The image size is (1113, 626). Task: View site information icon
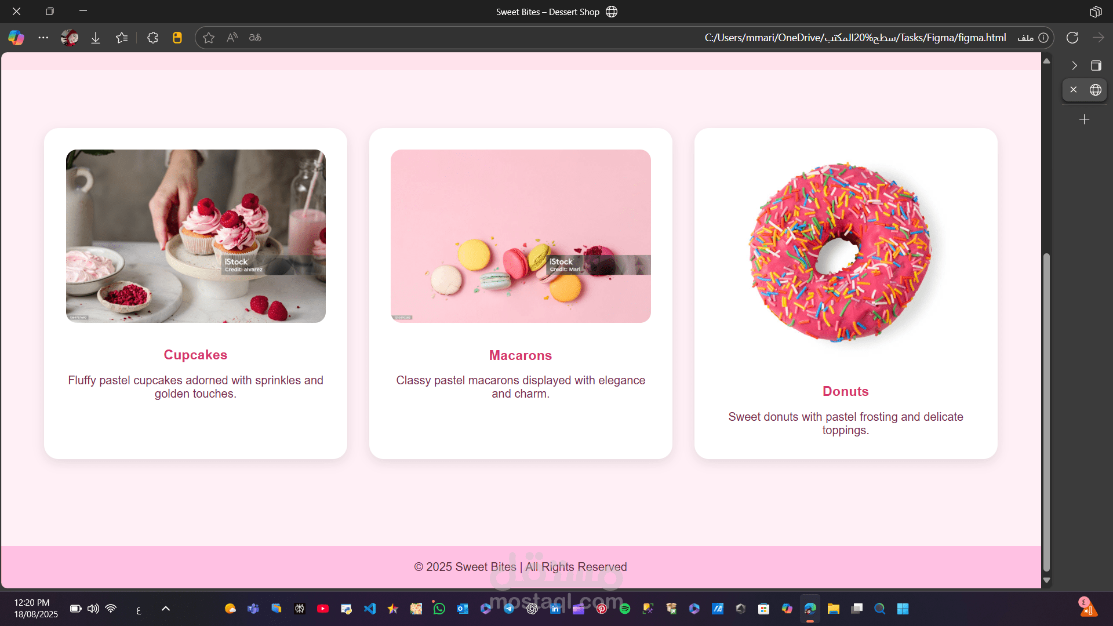pos(1043,38)
